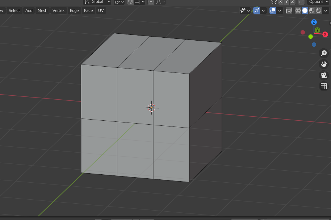Image resolution: width=331 pixels, height=220 pixels.
Task: Toggle viewport overlays
Action: coord(273,11)
